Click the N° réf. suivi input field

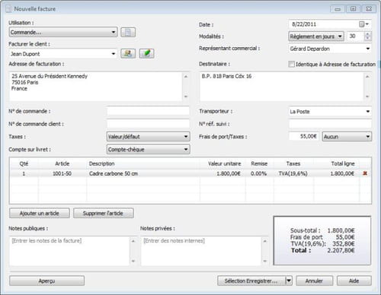pyautogui.click(x=330, y=124)
